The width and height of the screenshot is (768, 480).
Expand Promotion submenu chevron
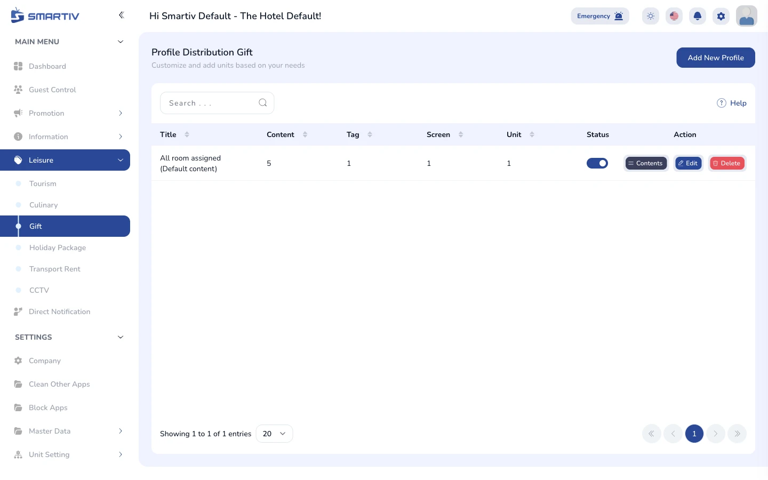(x=121, y=113)
